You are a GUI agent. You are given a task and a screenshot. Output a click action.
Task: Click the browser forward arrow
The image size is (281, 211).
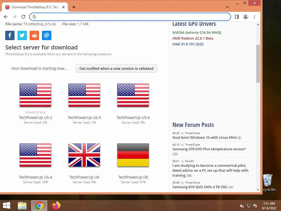pyautogui.click(x=15, y=17)
